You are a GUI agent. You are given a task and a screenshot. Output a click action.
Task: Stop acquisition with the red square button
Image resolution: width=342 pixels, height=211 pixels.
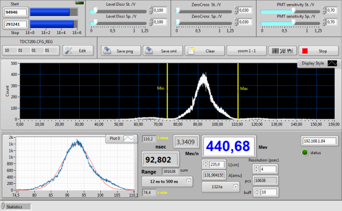pos(319,51)
